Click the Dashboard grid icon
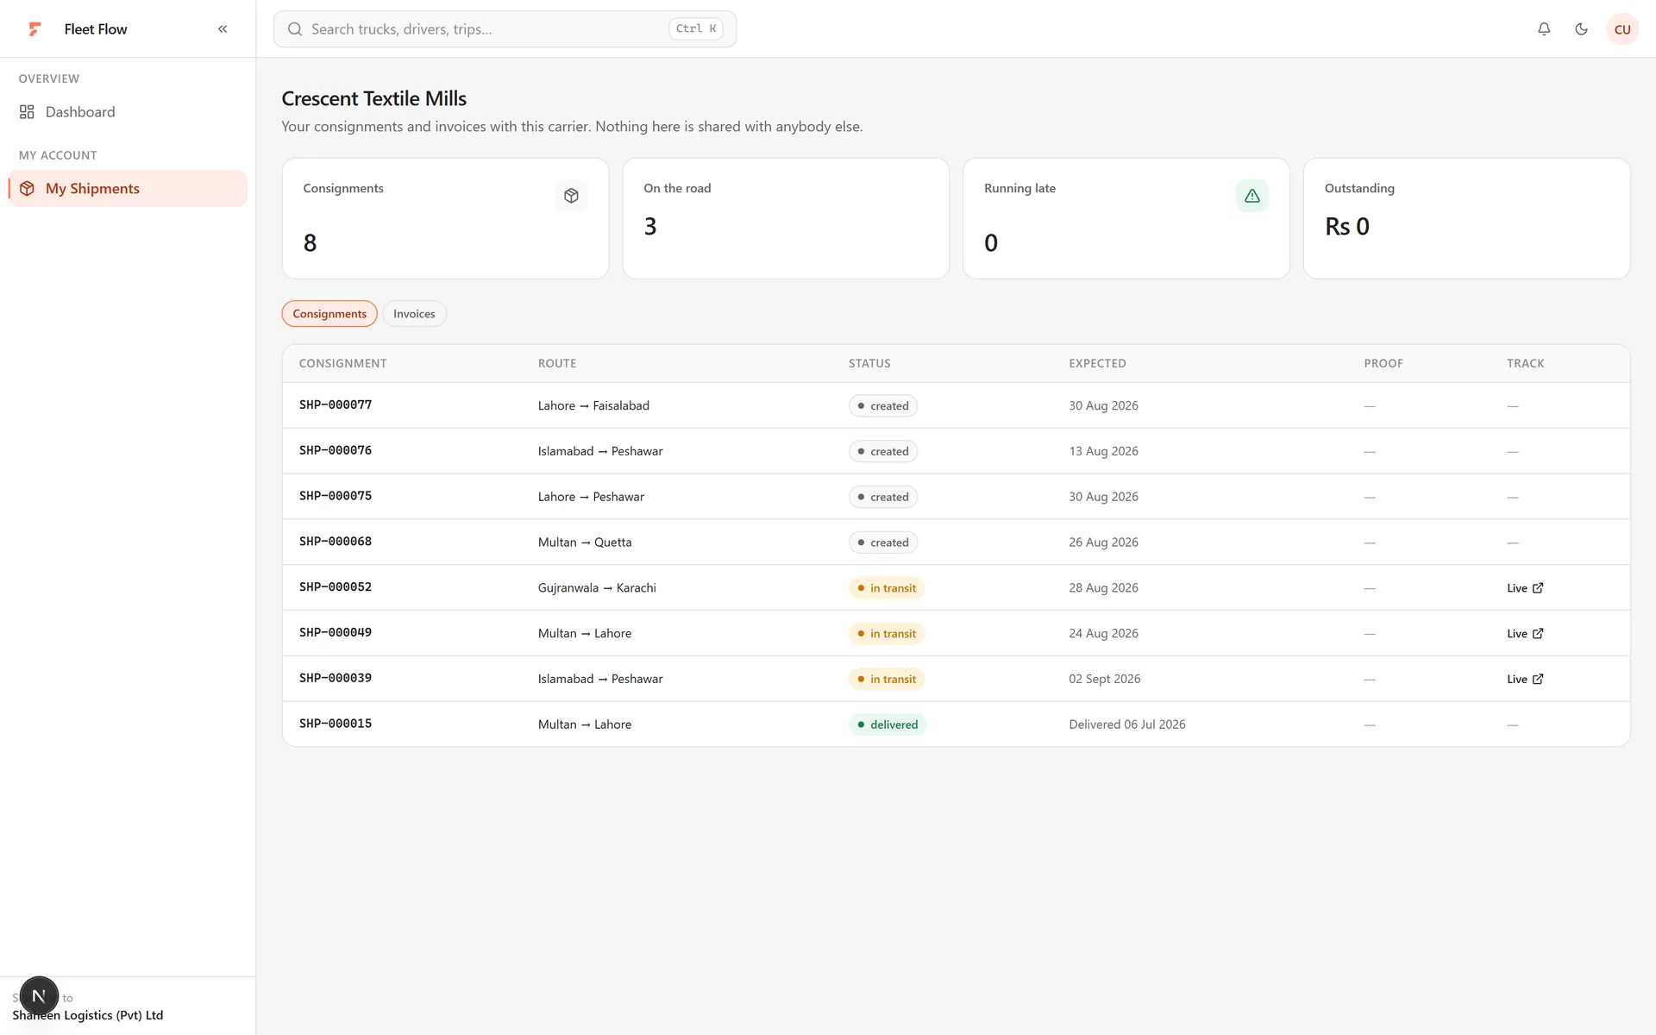The width and height of the screenshot is (1656, 1035). coord(28,112)
